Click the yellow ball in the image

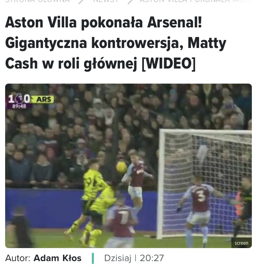(121, 167)
